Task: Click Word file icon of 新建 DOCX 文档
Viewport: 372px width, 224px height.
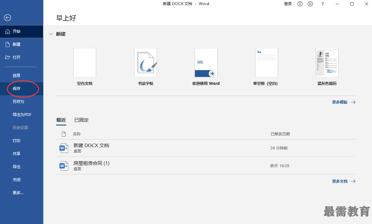Action: point(64,148)
